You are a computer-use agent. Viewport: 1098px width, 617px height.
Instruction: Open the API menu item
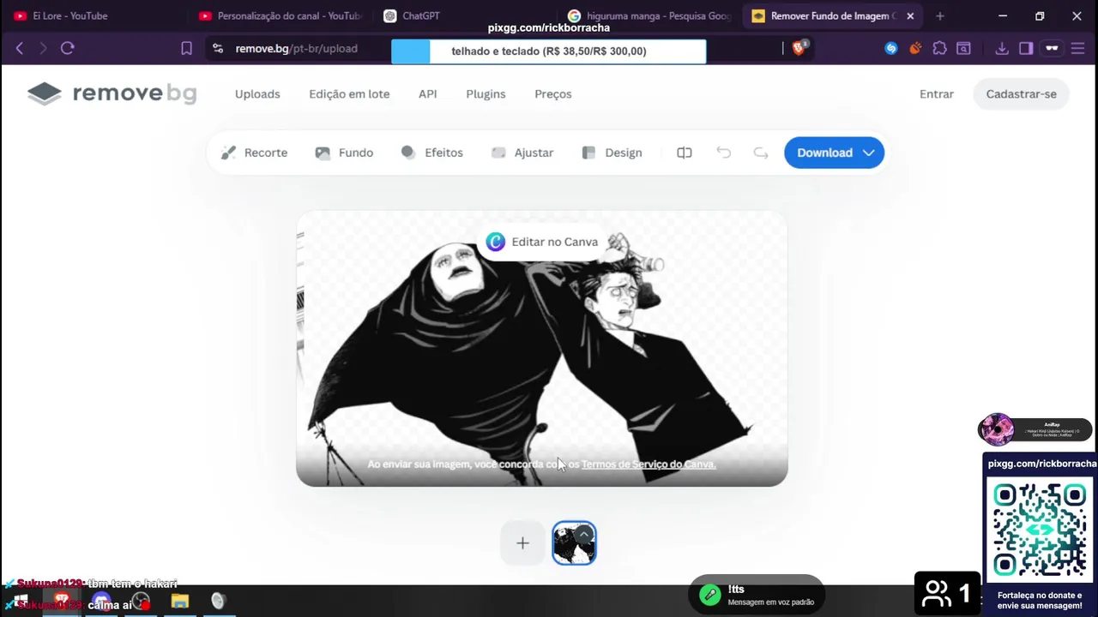click(x=427, y=94)
